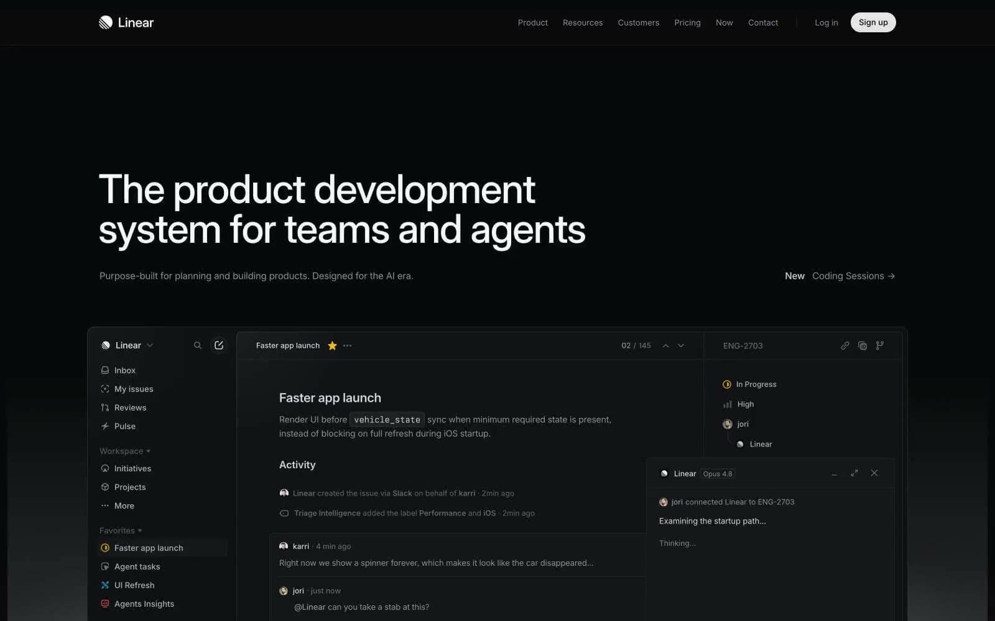Open the Contact nav link
This screenshot has height=621, width=995.
click(763, 22)
